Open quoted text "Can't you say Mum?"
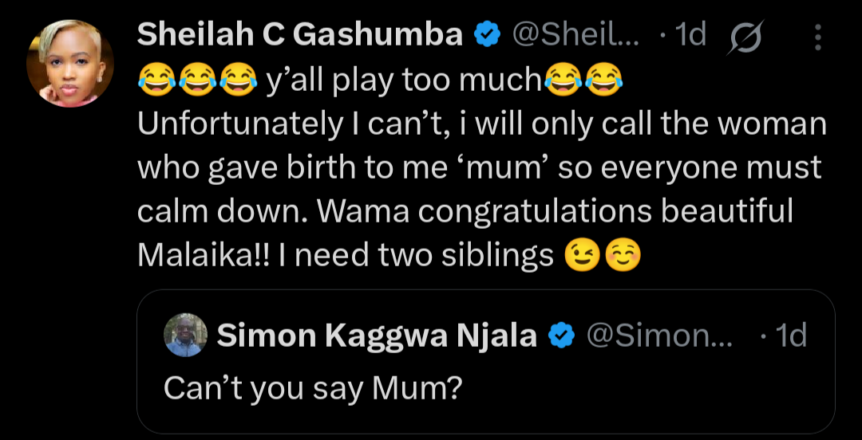Viewport: 862px width, 440px height. point(314,387)
